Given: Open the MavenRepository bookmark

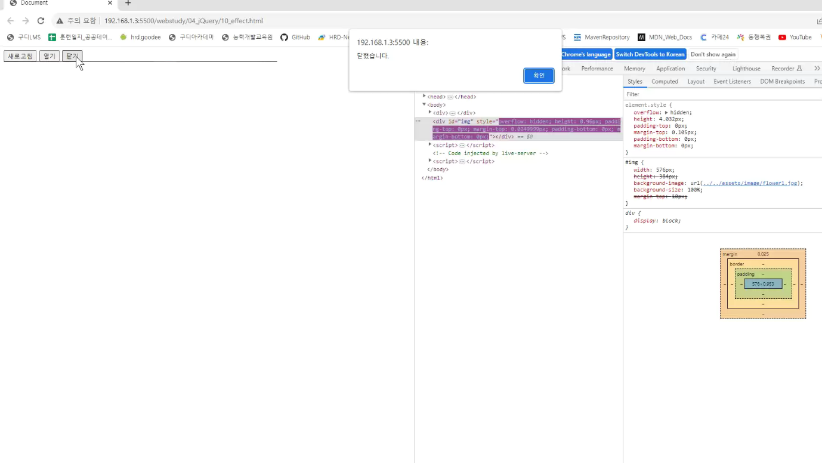Looking at the screenshot, I should coord(601,37).
